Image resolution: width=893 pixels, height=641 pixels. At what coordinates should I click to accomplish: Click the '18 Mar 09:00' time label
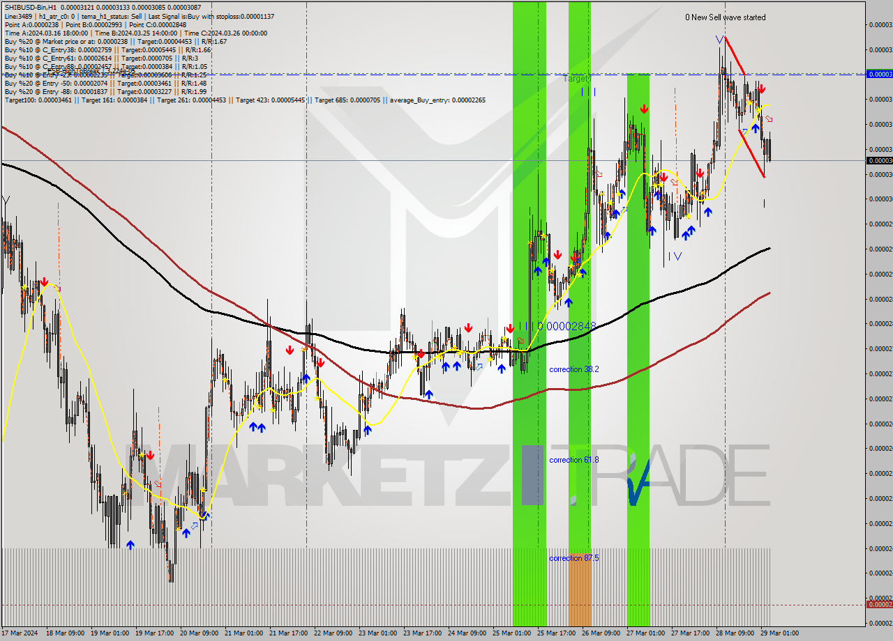tap(65, 633)
